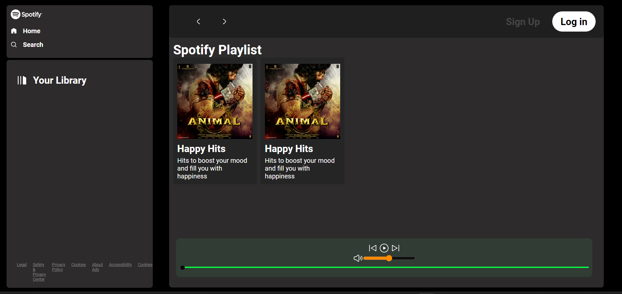Viewport: 622px width, 294px height.
Task: Click the Sign Up link
Action: (x=523, y=21)
